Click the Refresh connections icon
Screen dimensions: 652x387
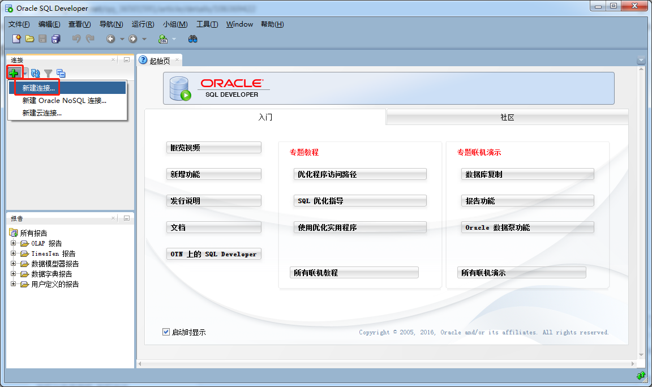point(35,74)
